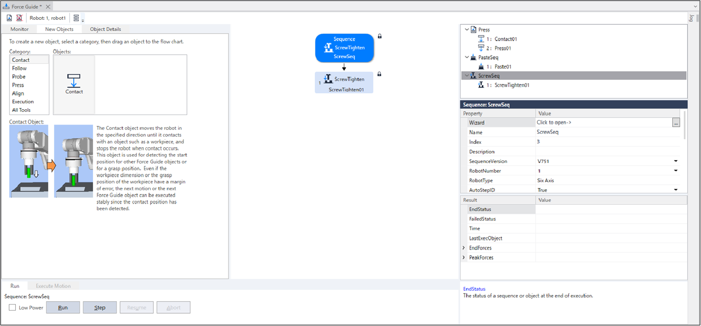Click the lock icon beside Sequence block
The width and height of the screenshot is (701, 326).
pos(380,36)
